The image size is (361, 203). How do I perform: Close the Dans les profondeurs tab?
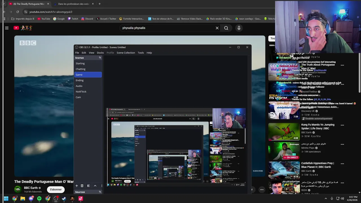click(x=93, y=4)
